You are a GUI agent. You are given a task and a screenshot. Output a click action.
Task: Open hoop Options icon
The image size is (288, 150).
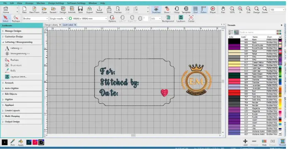tap(112, 19)
